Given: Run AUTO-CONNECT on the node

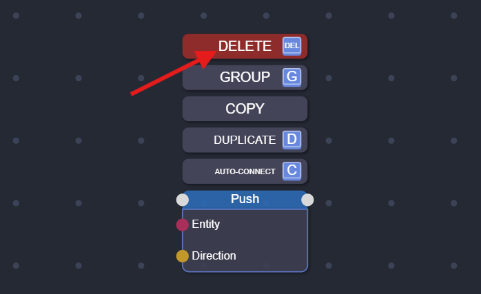Looking at the screenshot, I should 245,171.
